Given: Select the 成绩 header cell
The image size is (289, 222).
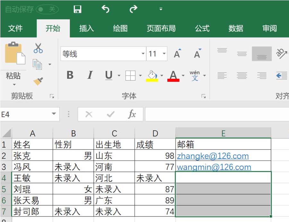Looking at the screenshot, I should pyautogui.click(x=155, y=144).
